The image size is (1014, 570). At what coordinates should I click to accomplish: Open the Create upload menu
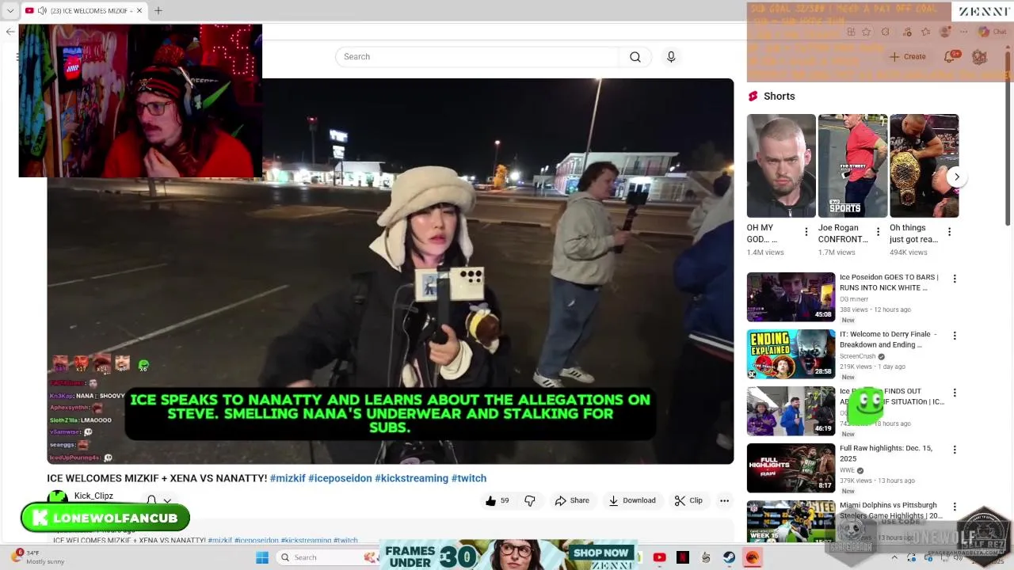click(907, 57)
